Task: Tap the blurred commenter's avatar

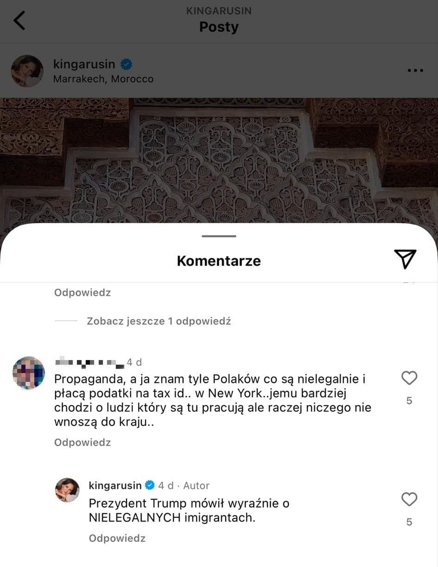Action: point(28,373)
